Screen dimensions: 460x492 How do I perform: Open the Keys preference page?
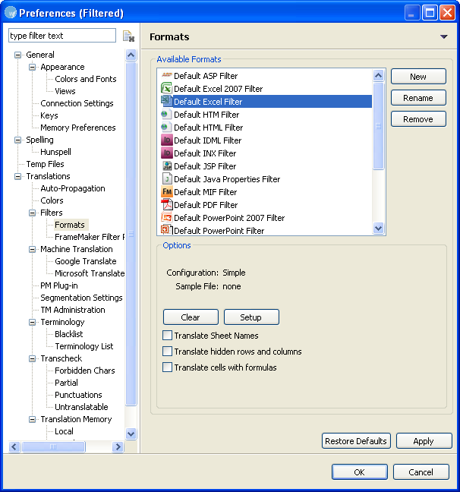coord(49,115)
